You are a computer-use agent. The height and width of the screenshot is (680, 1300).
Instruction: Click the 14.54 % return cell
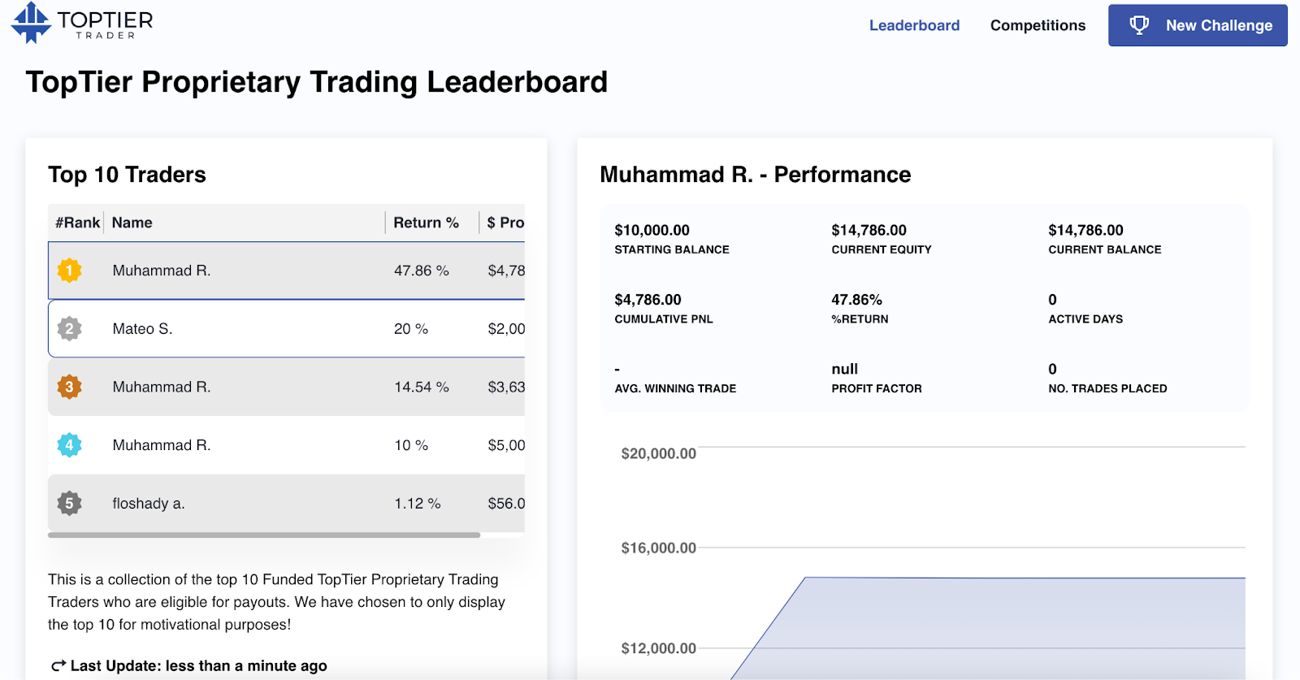click(x=422, y=387)
